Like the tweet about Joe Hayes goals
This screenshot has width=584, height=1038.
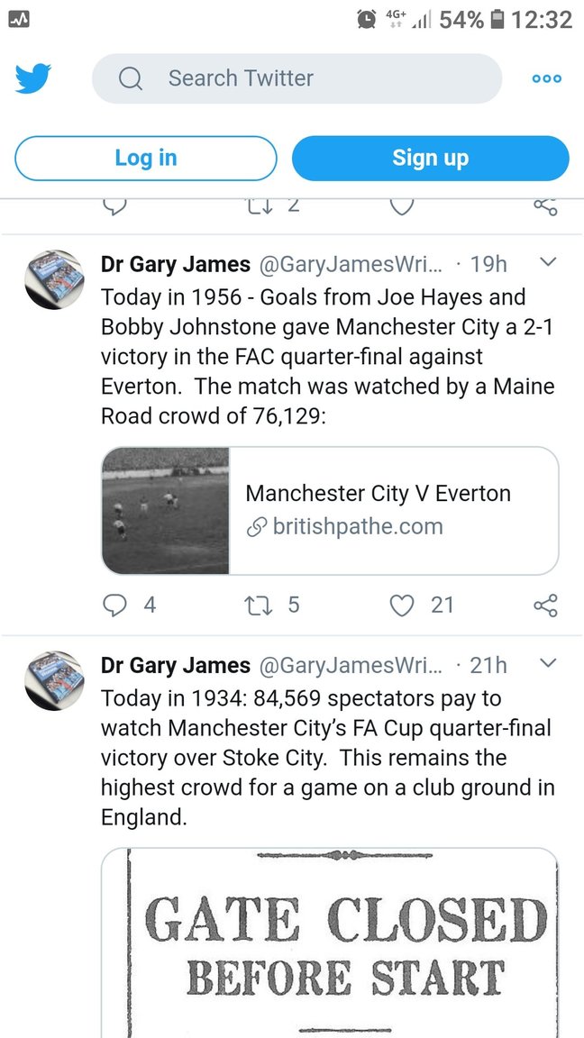coord(402,605)
